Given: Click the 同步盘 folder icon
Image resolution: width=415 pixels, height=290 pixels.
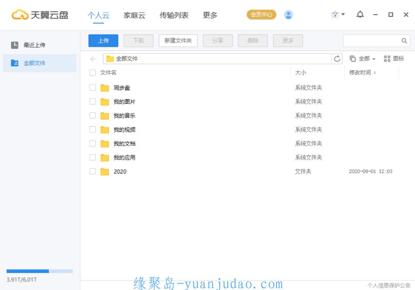Looking at the screenshot, I should pyautogui.click(x=105, y=88).
